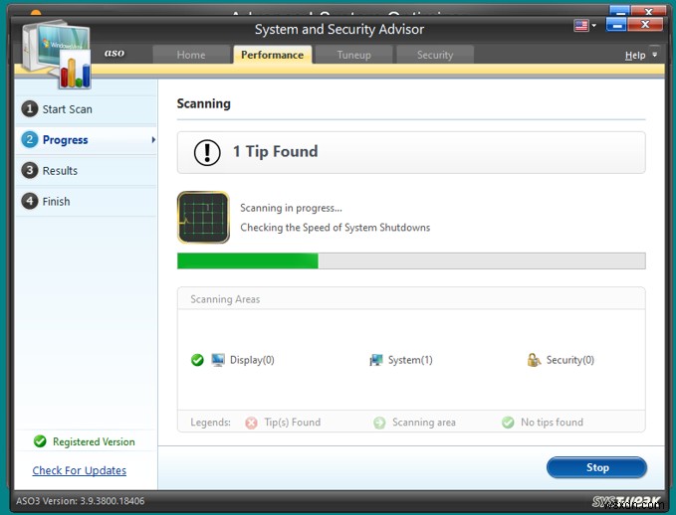Select the System(1) scanning area
Screen dimensions: 676x515
coord(410,360)
